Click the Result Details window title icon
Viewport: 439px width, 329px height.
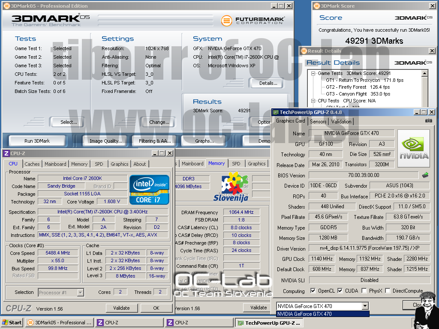(304, 51)
